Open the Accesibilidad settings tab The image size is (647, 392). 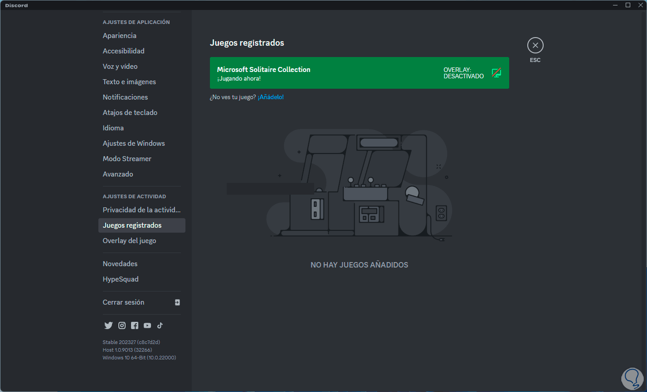tap(141, 51)
